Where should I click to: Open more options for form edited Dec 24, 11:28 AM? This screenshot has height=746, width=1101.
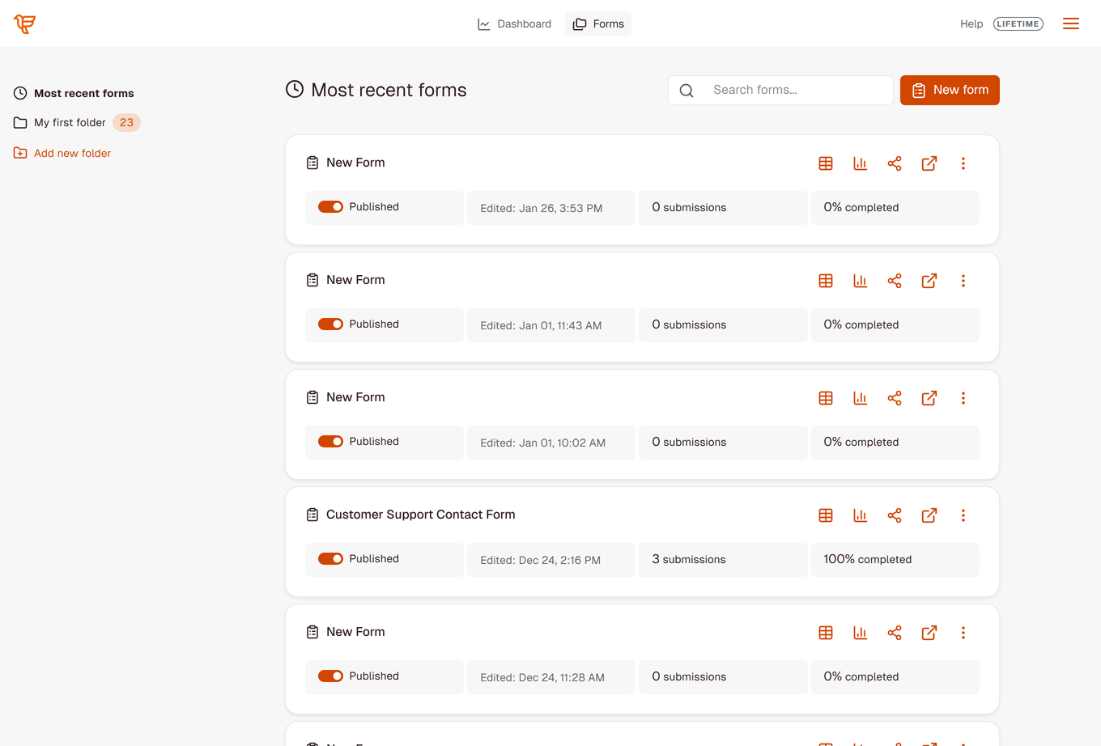tap(963, 633)
